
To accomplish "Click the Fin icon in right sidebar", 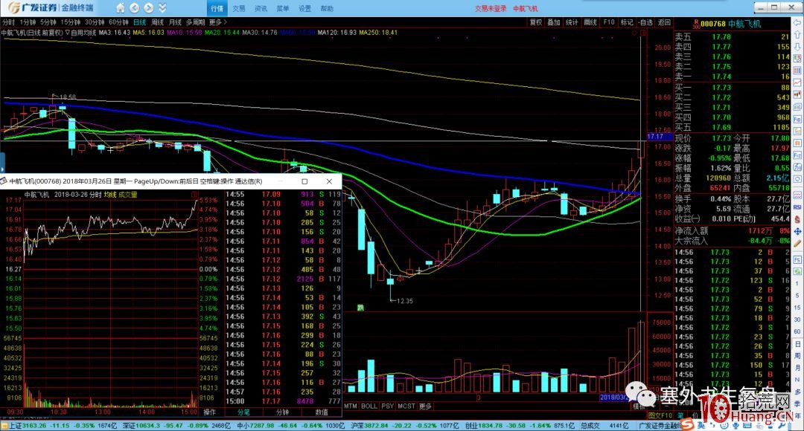I will [x=797, y=119].
